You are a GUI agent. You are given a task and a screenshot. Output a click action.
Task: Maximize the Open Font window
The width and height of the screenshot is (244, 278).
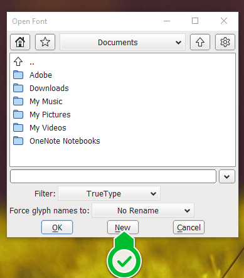click(x=195, y=21)
